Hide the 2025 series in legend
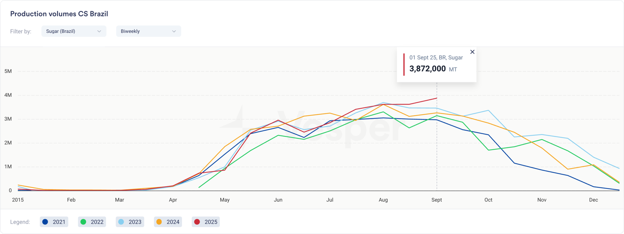Viewport: 624px width, 234px height. [x=206, y=222]
